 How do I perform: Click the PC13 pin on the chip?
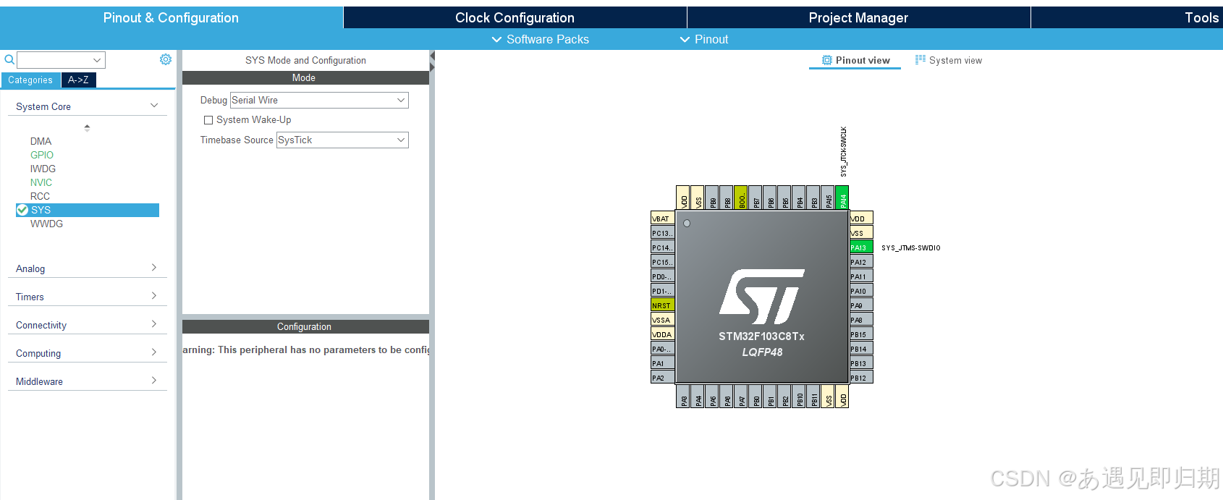(663, 233)
